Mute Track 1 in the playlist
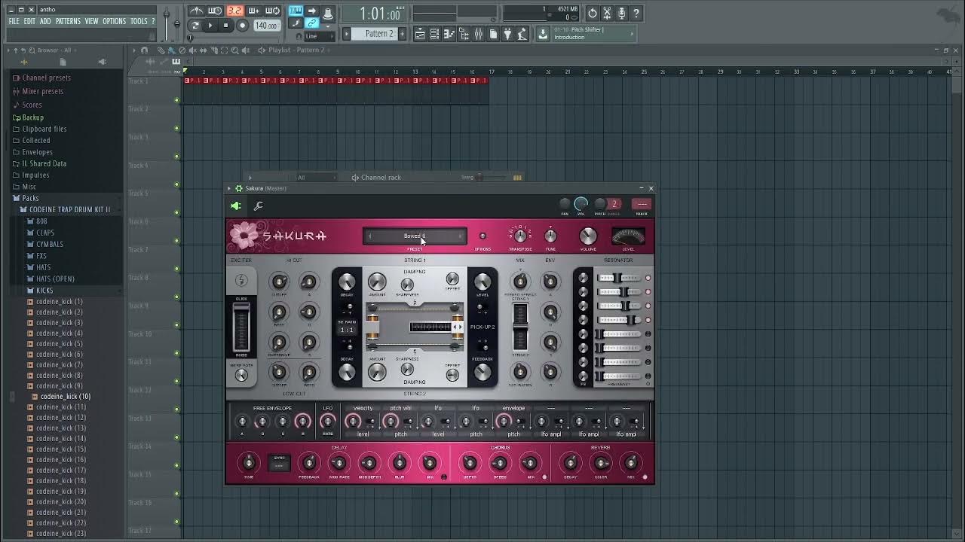 pyautogui.click(x=176, y=100)
